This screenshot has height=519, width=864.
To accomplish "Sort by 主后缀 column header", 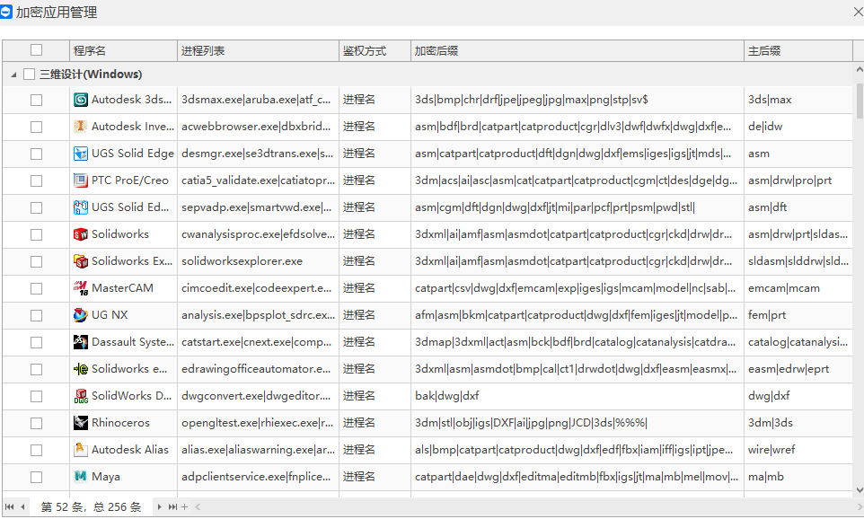I will tap(798, 50).
